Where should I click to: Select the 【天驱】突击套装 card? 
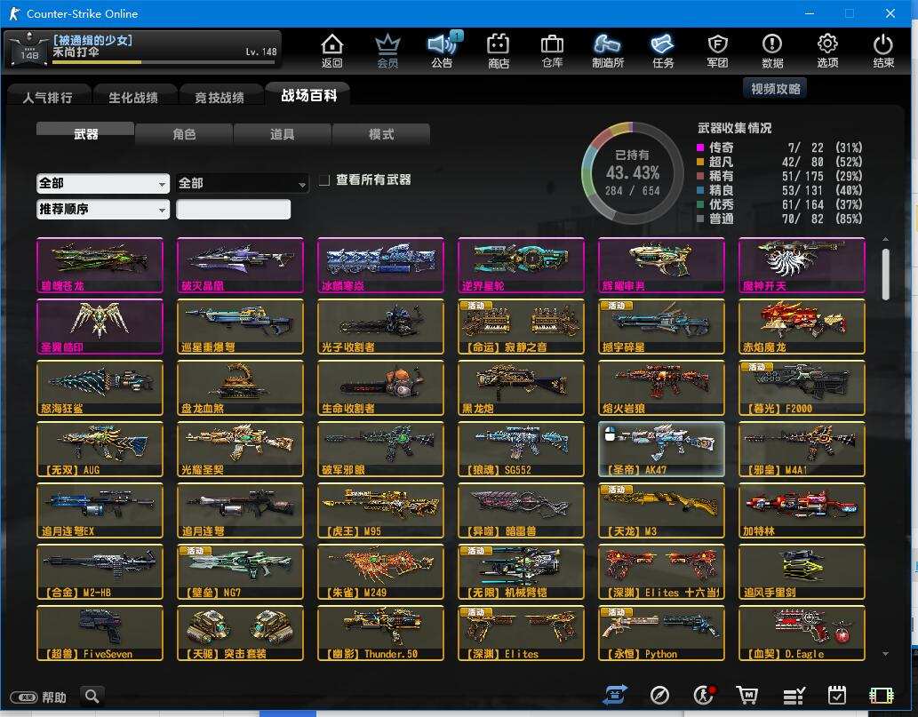point(240,633)
